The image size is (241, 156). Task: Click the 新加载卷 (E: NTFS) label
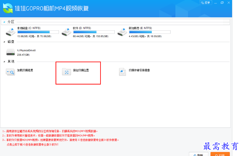140,28
